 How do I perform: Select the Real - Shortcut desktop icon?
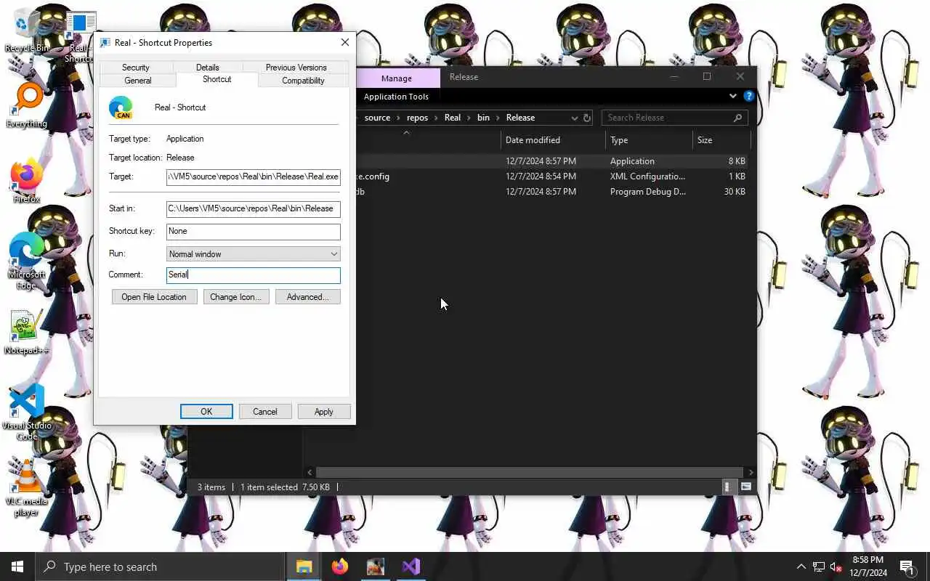point(80,36)
